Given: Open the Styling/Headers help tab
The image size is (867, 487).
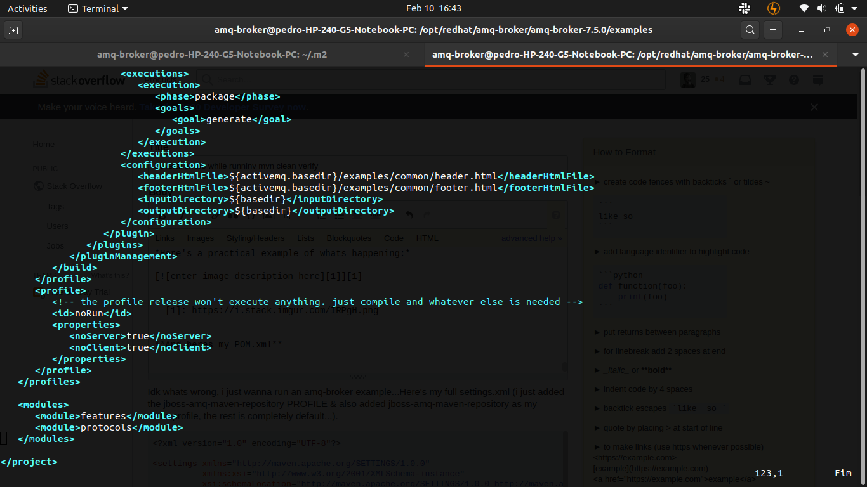Looking at the screenshot, I should [x=256, y=238].
